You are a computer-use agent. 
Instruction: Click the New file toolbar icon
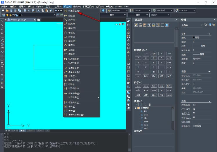click(x=3, y=10)
